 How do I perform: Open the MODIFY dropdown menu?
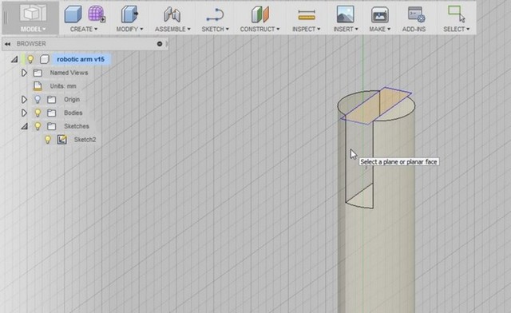(129, 29)
